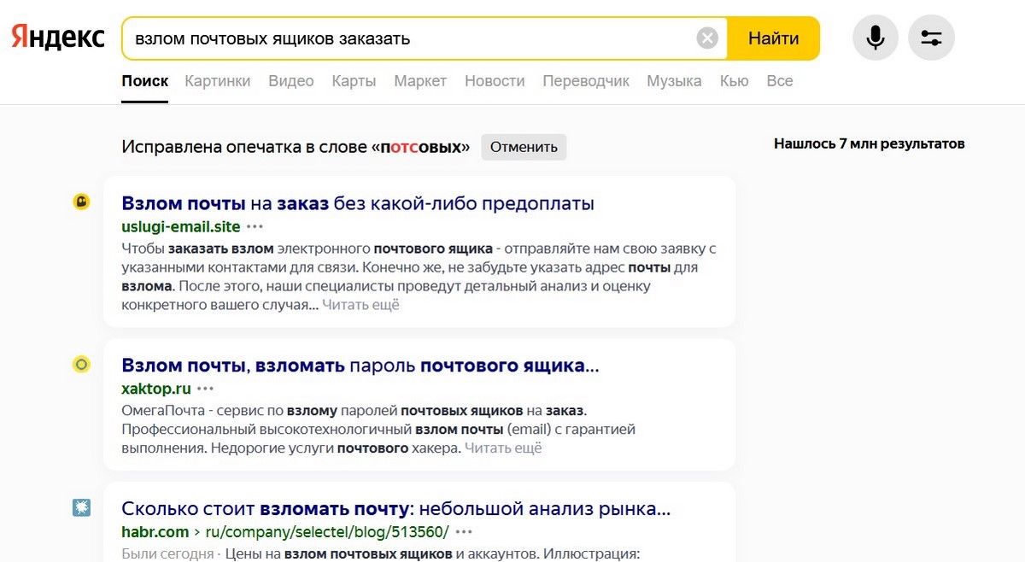Switch to the Видео tab
This screenshot has height=562, width=1025.
click(290, 81)
